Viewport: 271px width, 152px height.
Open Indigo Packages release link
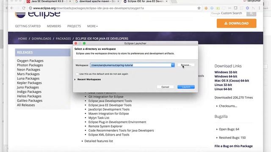point(29,92)
